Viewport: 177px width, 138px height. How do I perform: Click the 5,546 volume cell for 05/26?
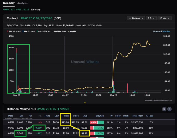click(20, 133)
